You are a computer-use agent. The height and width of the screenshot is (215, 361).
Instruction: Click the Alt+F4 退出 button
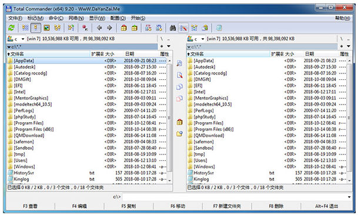click(326, 206)
